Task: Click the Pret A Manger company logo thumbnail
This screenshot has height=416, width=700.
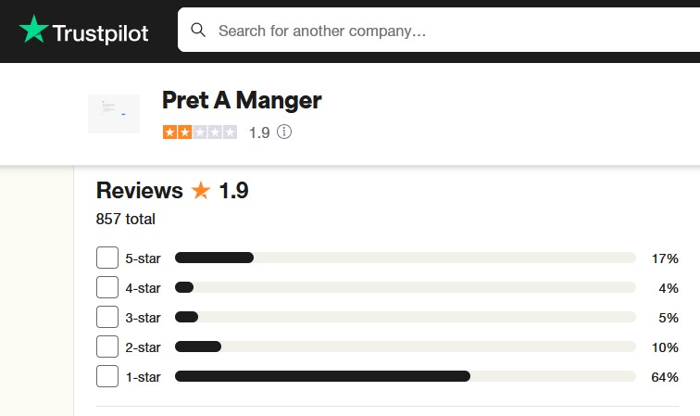Action: [113, 113]
